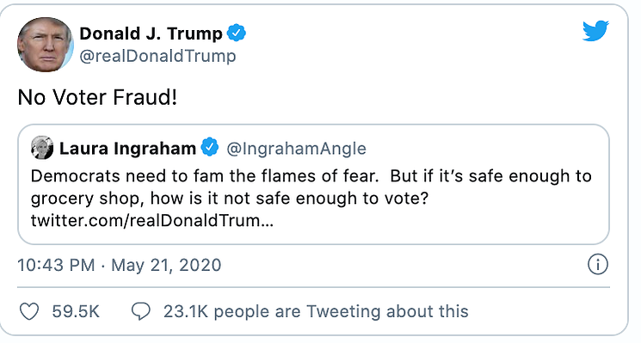The image size is (641, 343).
Task: Open the tweet info circle icon
Action: coord(598,265)
